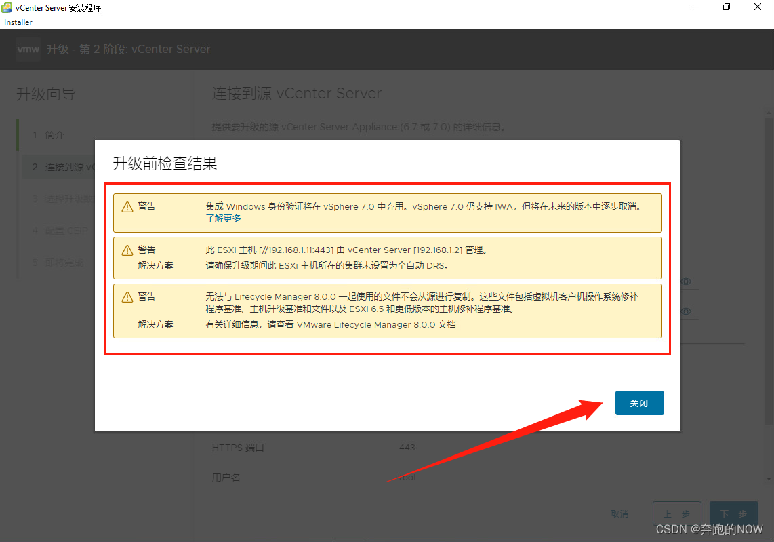Click the scrollbar down arrow
This screenshot has height=542, width=774.
point(769,479)
